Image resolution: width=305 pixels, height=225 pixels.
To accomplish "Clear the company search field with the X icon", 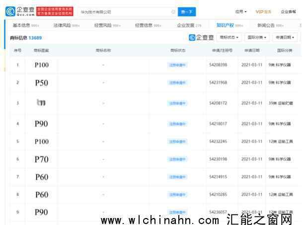I will (173, 12).
